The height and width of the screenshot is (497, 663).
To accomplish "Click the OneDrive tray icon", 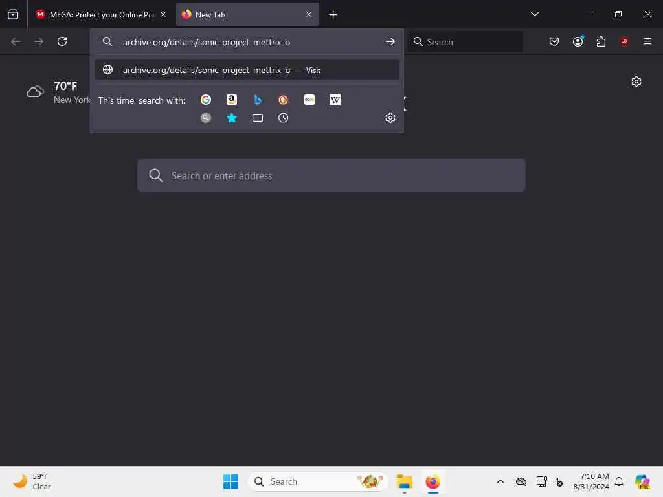I will [x=521, y=481].
